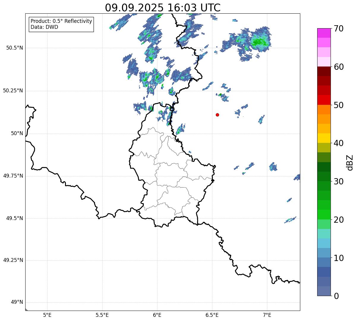This screenshot has width=357, height=321.
Task: Select the 5°E longitude label
Action: (47, 315)
